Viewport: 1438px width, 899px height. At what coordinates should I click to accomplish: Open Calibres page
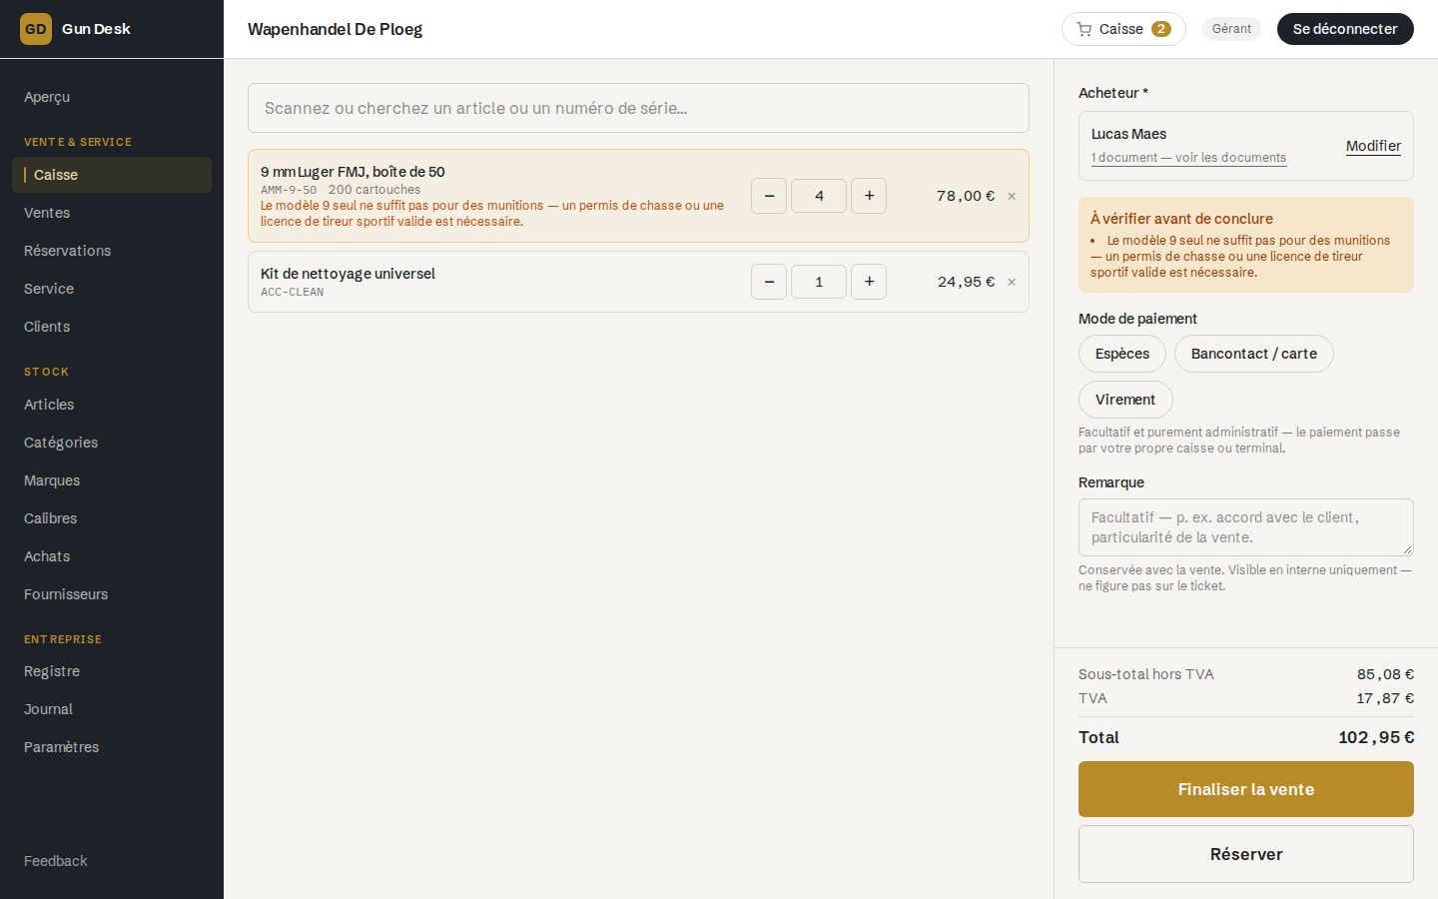[112, 518]
